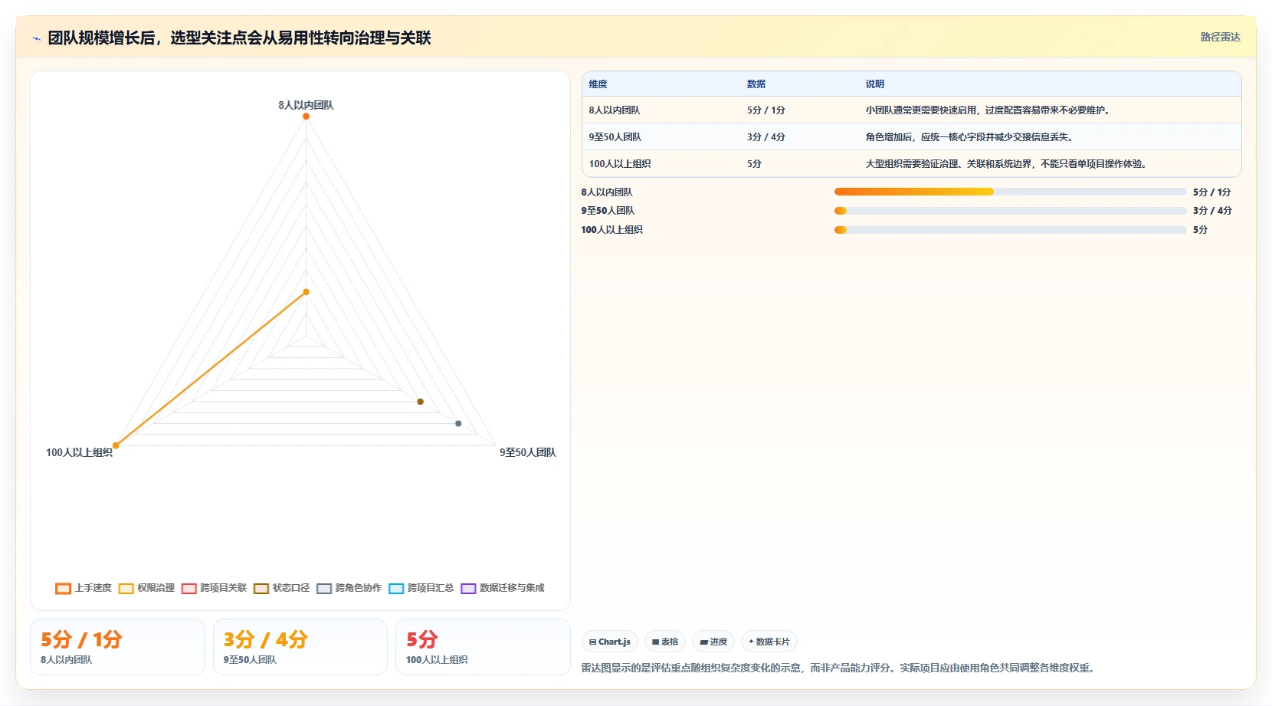Click the 5分 table cell in the 100人以上组织 row

pyautogui.click(x=754, y=164)
